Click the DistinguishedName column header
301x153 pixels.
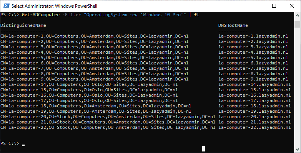[23, 25]
